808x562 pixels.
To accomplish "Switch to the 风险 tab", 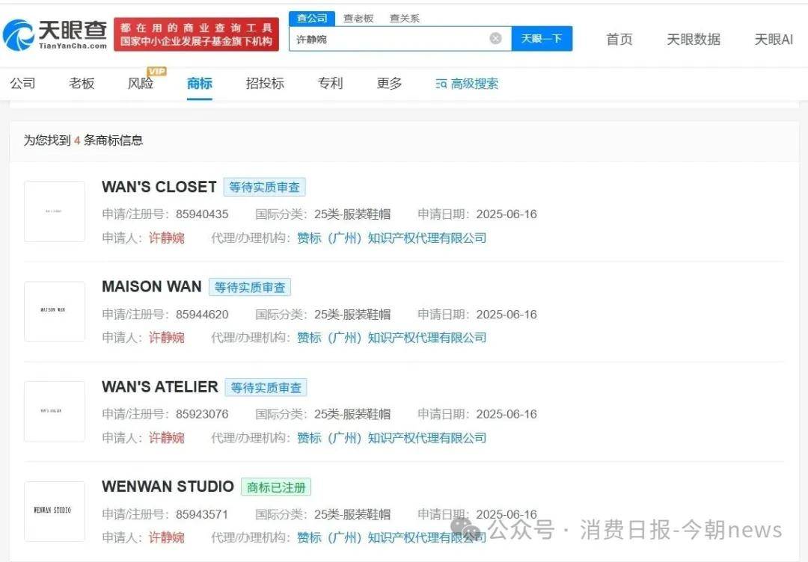I will pyautogui.click(x=141, y=84).
